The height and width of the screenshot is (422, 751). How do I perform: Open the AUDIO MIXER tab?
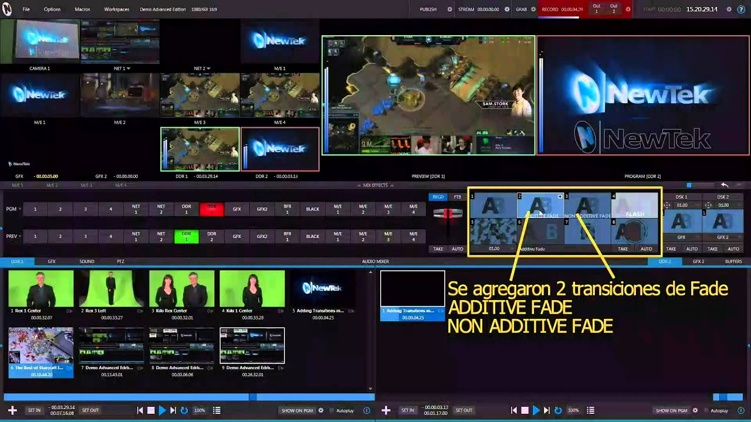(375, 261)
